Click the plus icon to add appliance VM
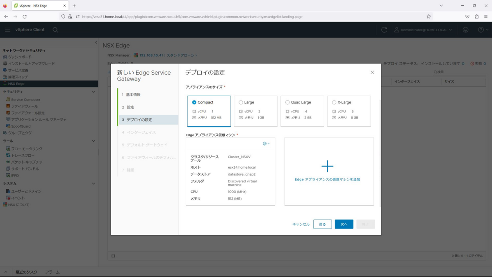 (x=327, y=166)
